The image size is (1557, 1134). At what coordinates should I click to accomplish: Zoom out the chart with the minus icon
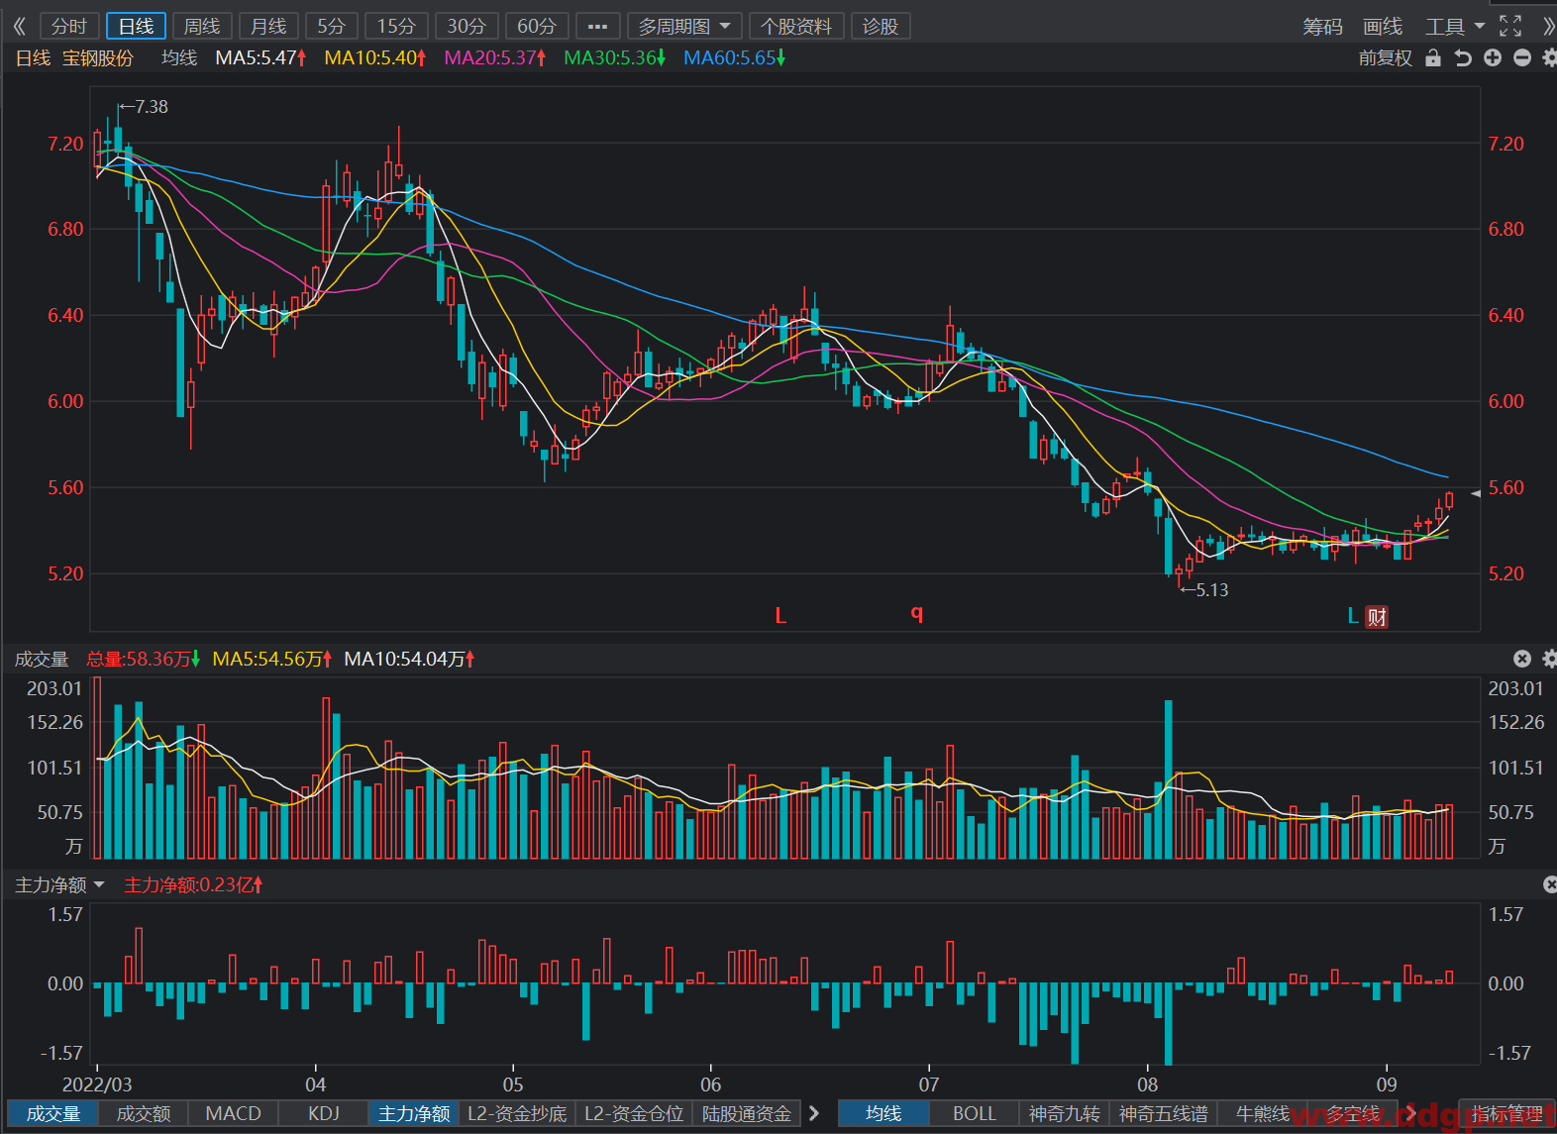[1522, 57]
